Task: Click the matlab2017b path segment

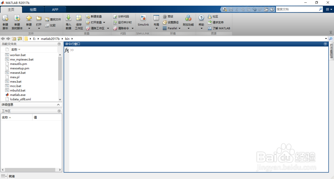Action: tap(50, 38)
